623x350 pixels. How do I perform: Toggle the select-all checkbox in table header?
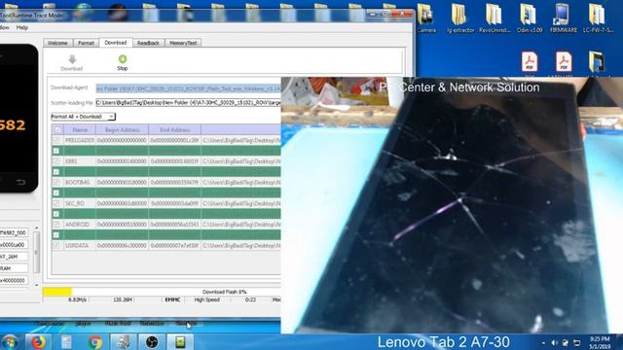tap(57, 129)
